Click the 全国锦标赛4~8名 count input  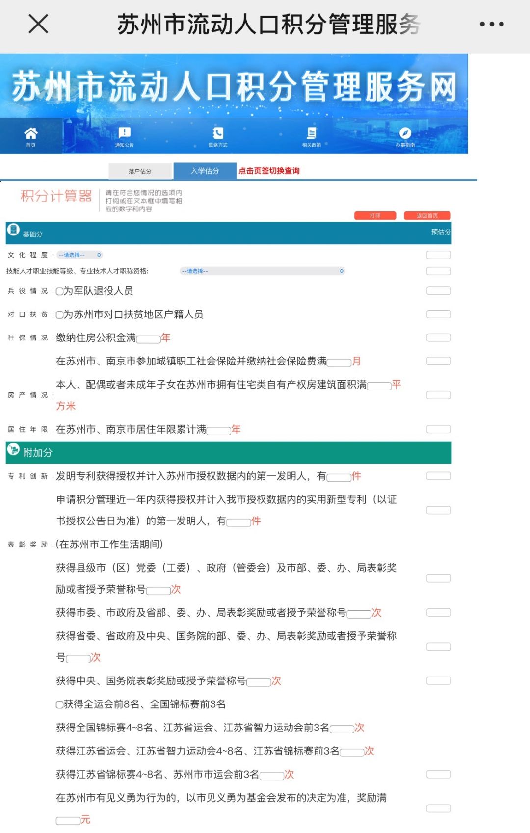(343, 729)
